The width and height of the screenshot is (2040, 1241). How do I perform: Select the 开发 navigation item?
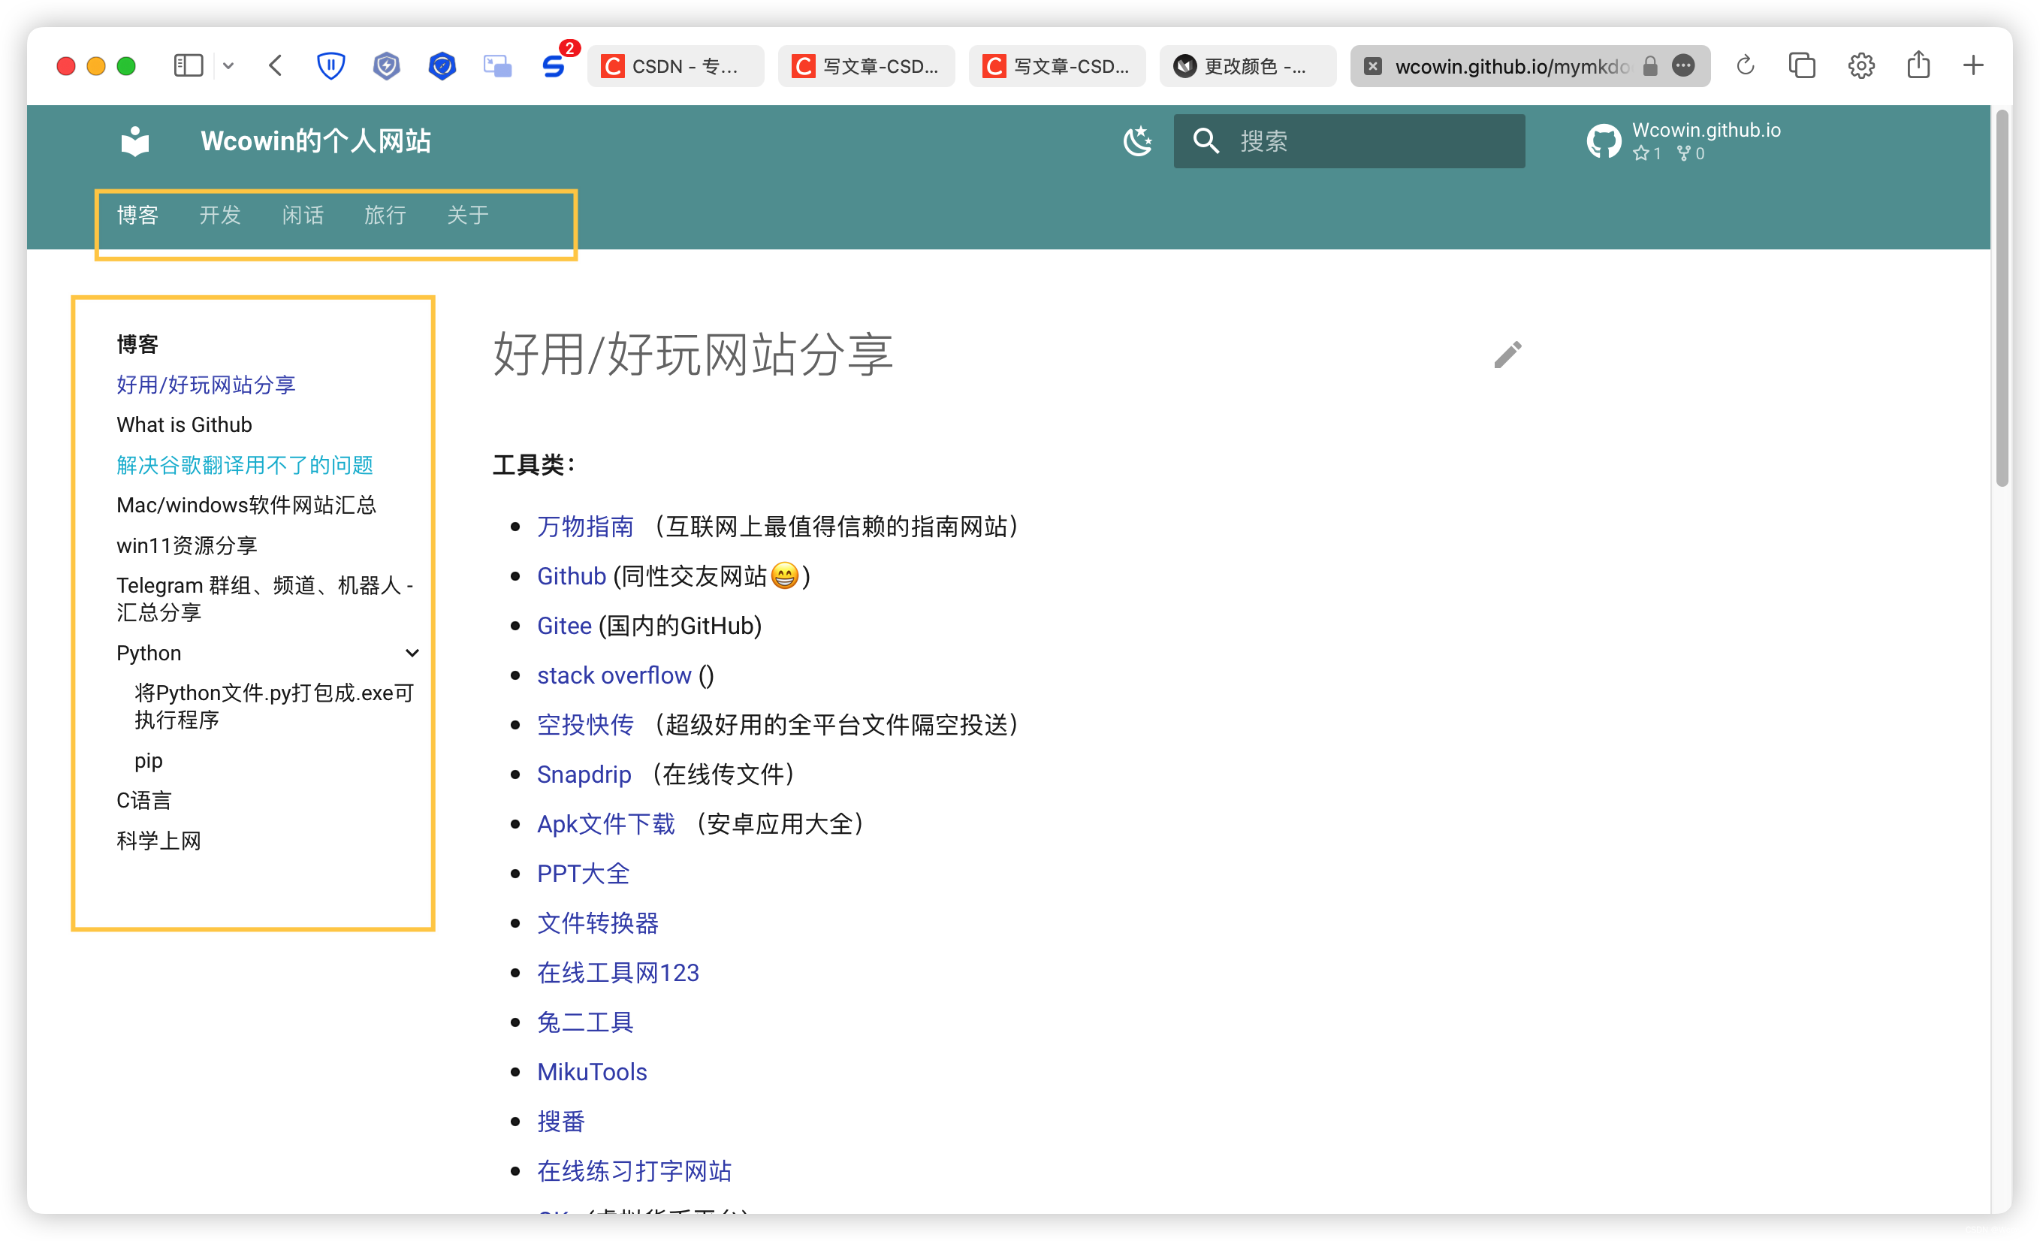click(x=219, y=216)
